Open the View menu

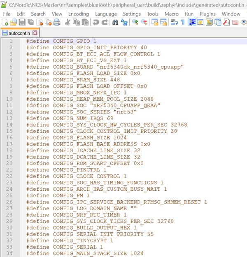point(57,14)
